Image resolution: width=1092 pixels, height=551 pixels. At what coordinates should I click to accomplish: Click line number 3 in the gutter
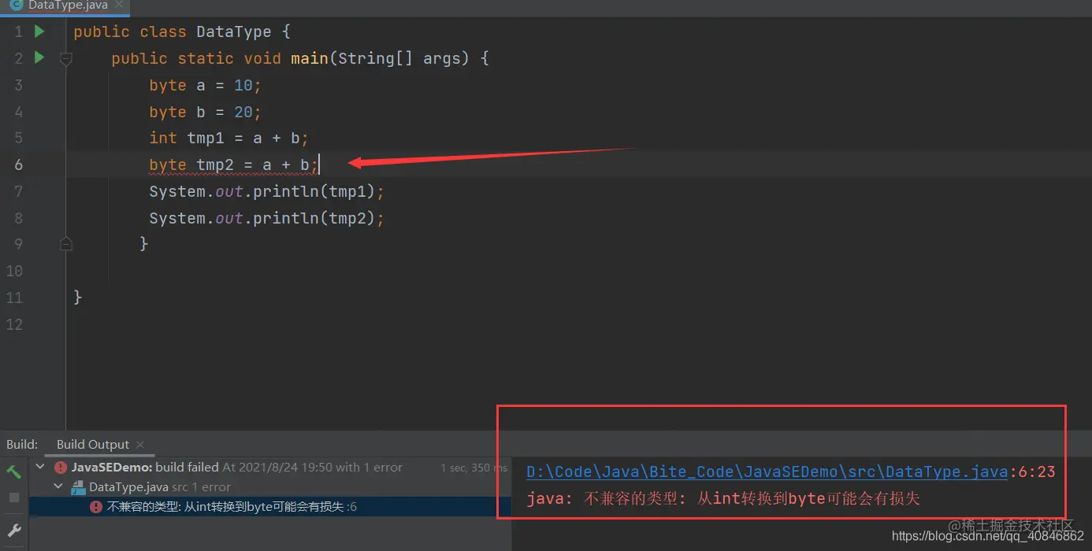tap(18, 85)
